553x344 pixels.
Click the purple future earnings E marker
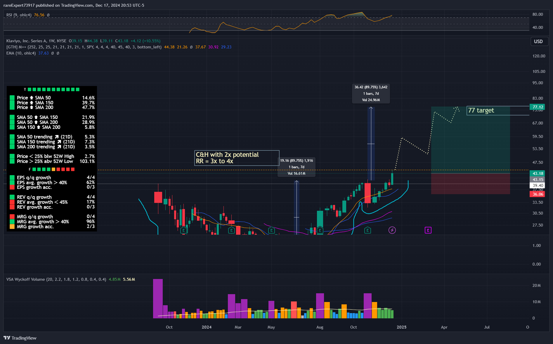(x=428, y=230)
